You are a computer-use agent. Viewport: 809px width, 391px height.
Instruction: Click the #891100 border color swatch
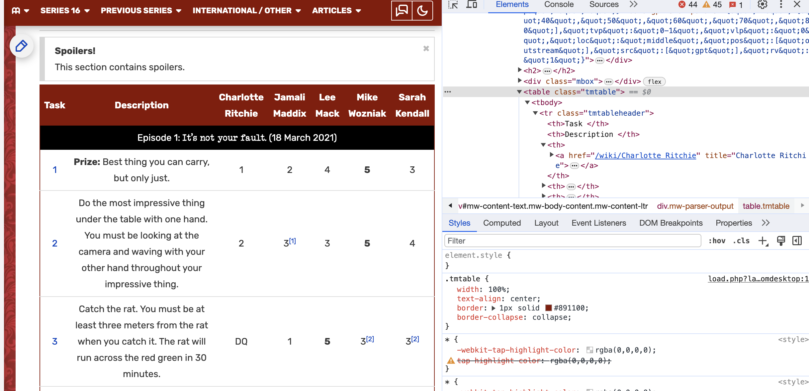(x=548, y=308)
